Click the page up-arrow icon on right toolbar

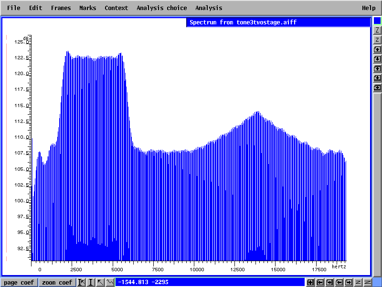point(377,49)
